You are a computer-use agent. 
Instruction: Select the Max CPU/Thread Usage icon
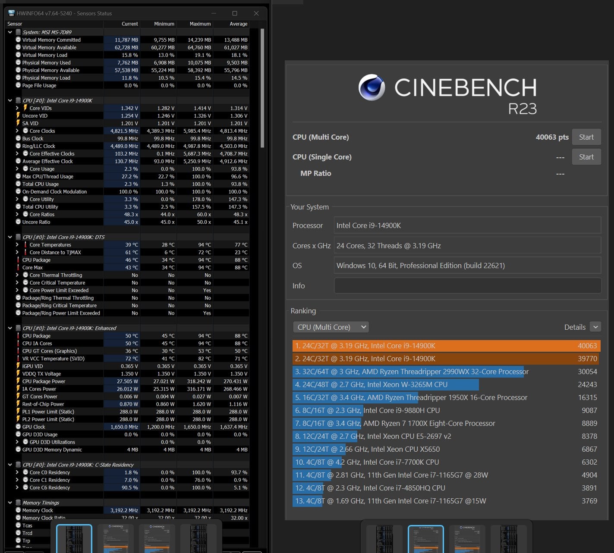point(18,176)
